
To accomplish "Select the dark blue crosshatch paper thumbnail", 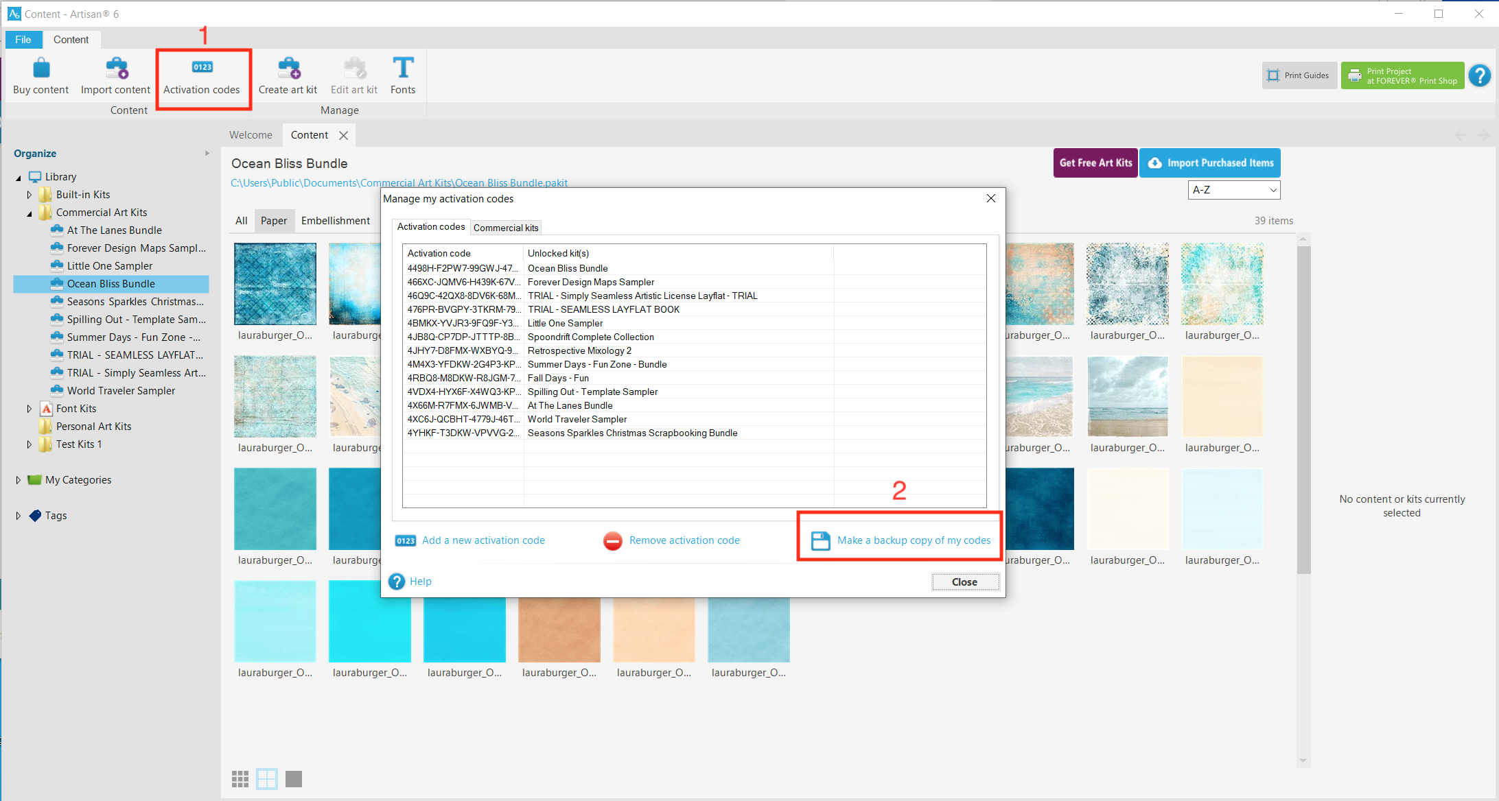I will tap(275, 284).
